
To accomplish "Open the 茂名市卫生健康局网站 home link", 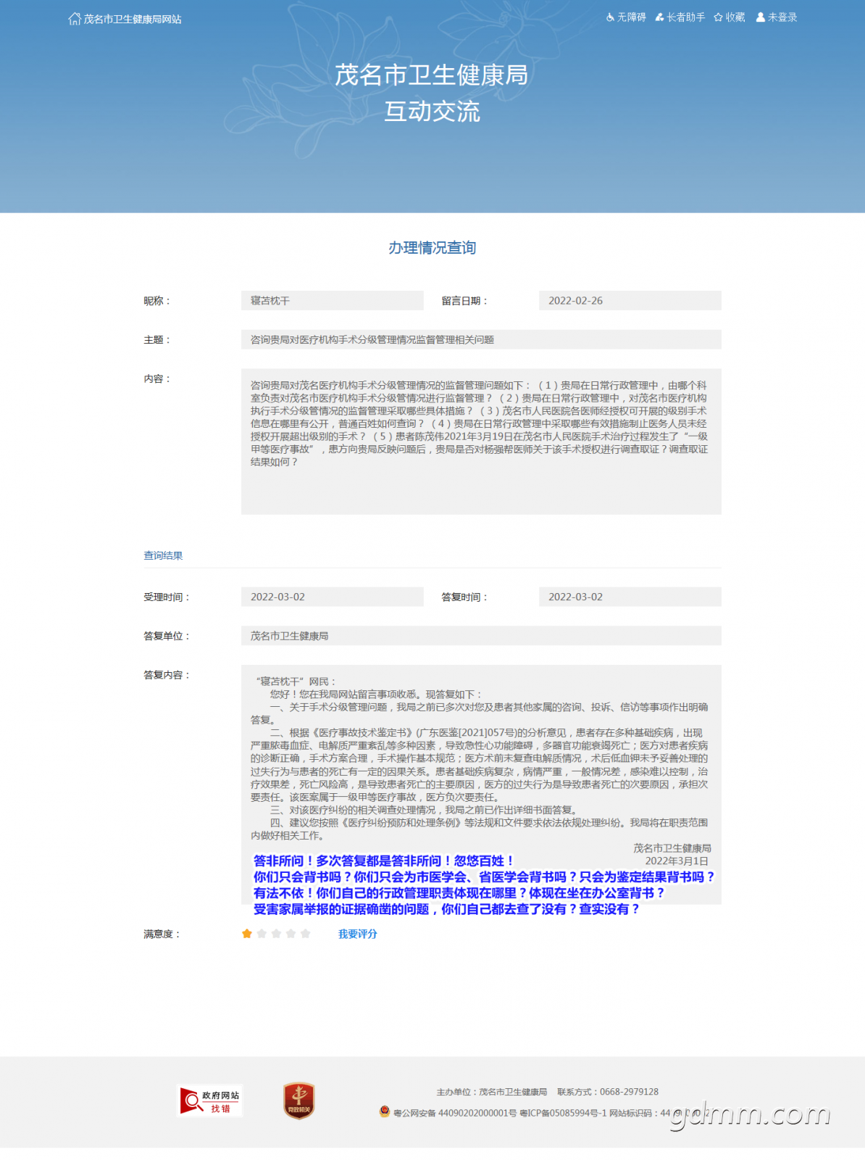I will [133, 19].
